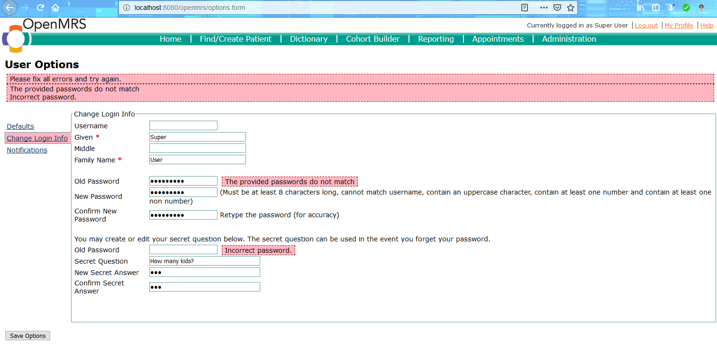Open the Reporting menu
The image size is (717, 346).
pos(436,39)
